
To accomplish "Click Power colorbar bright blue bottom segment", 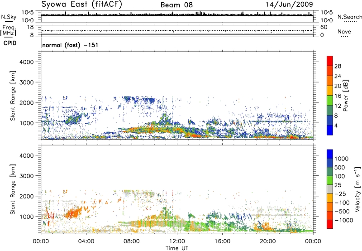I will click(x=330, y=130).
